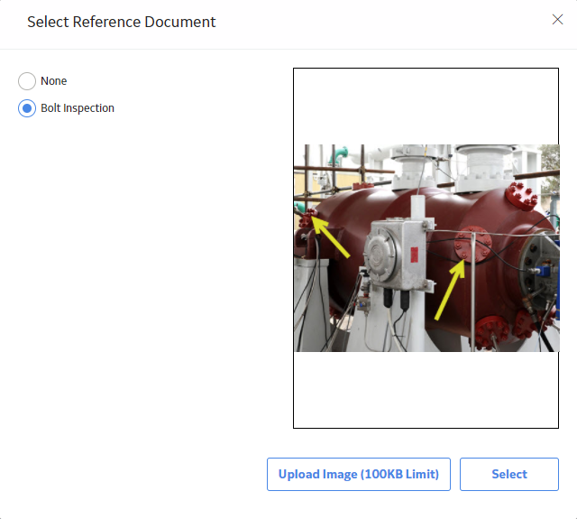Click the 'Bolt Inspection' label text
Image resolution: width=577 pixels, height=519 pixels.
click(78, 108)
